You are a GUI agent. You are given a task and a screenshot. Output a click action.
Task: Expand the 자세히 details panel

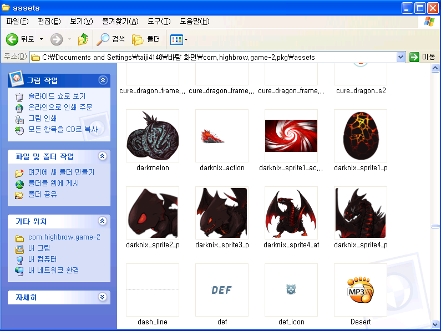(x=103, y=297)
